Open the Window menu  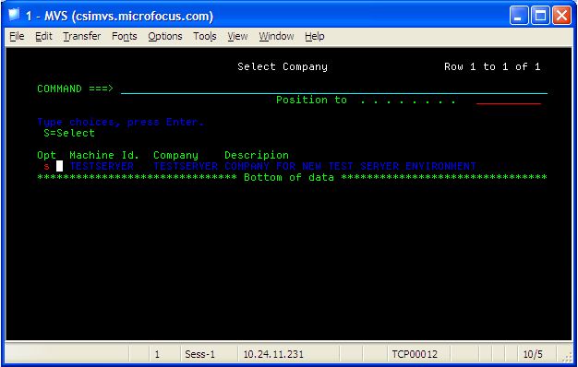click(x=276, y=37)
